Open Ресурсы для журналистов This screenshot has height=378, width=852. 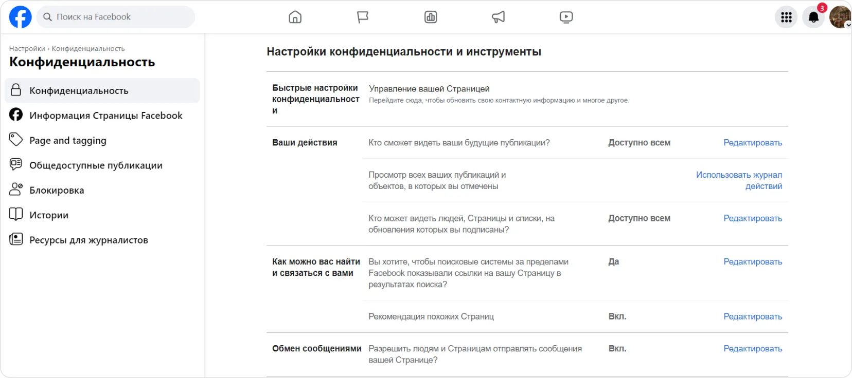(88, 240)
